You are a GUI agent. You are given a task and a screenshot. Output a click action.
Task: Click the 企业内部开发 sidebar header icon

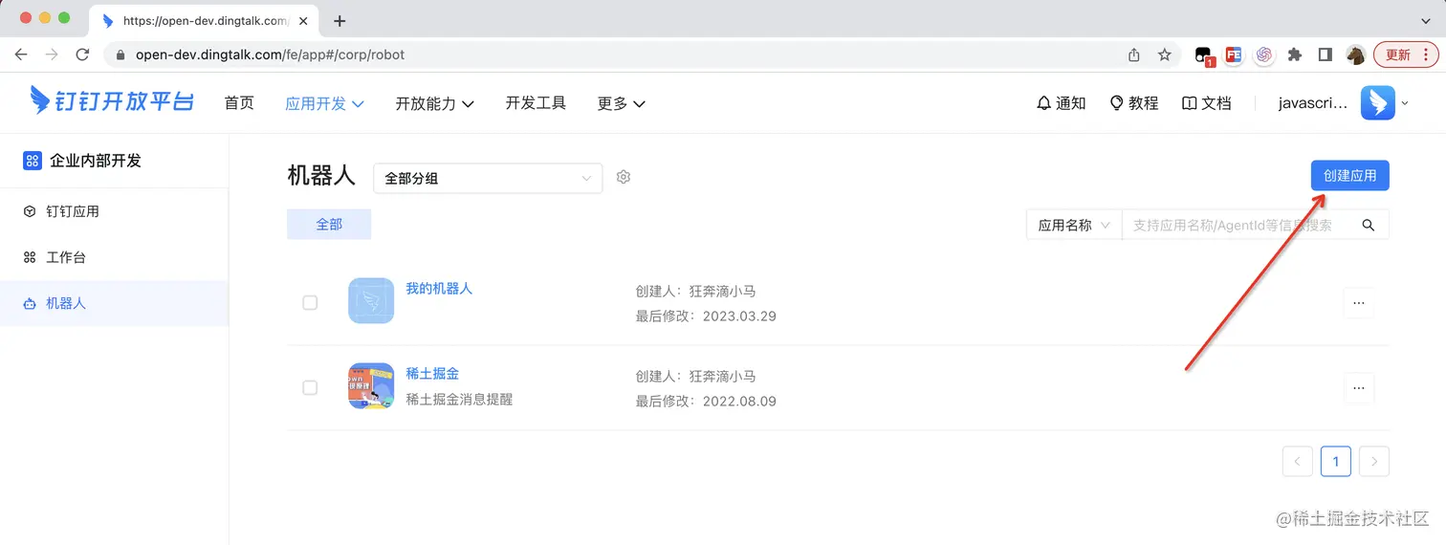click(x=33, y=161)
